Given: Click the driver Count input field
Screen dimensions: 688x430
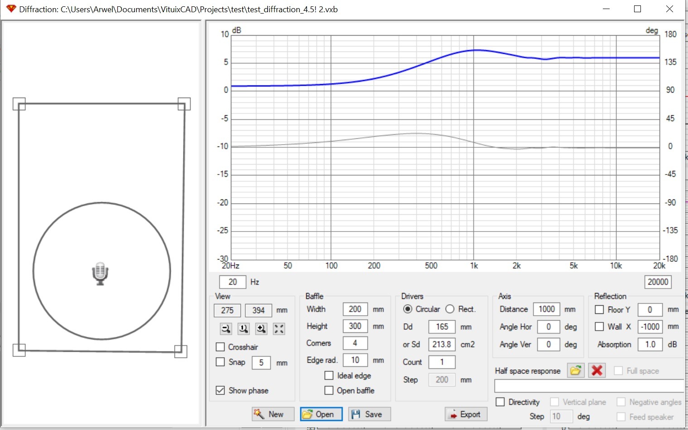Looking at the screenshot, I should coord(442,362).
